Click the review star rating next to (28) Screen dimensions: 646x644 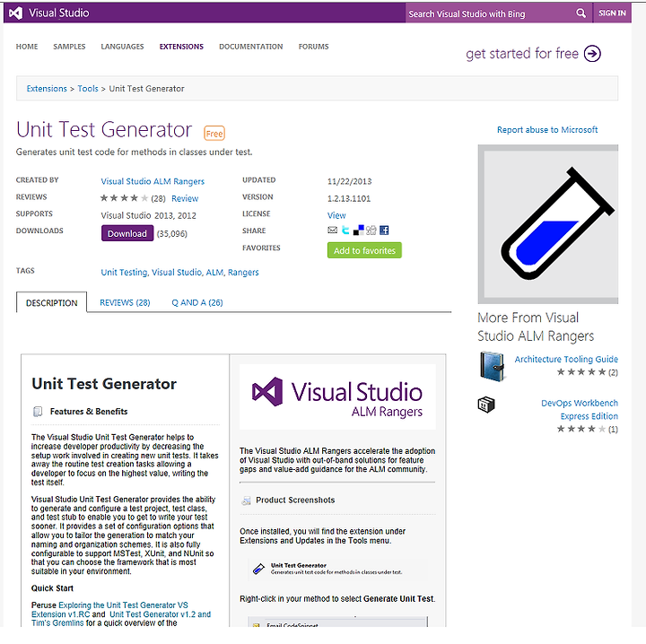coord(124,198)
